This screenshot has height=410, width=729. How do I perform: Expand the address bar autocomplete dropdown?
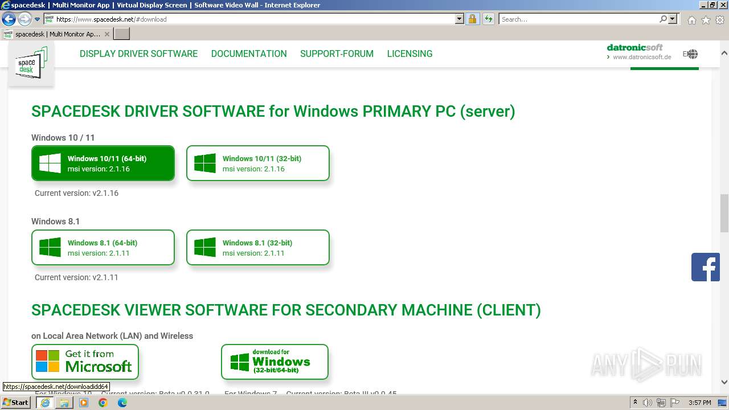(460, 19)
